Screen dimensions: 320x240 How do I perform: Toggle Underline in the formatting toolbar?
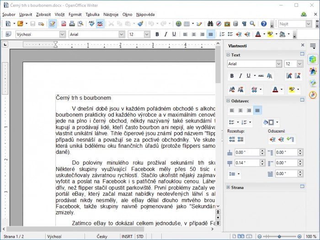pos(174,34)
